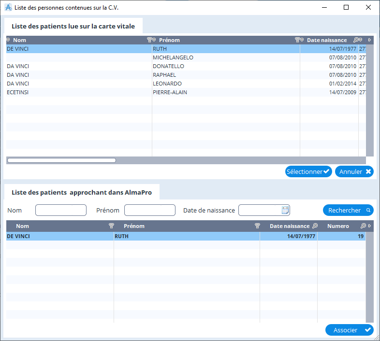Click the magnifier icon in lower Date naissance header

(315, 226)
